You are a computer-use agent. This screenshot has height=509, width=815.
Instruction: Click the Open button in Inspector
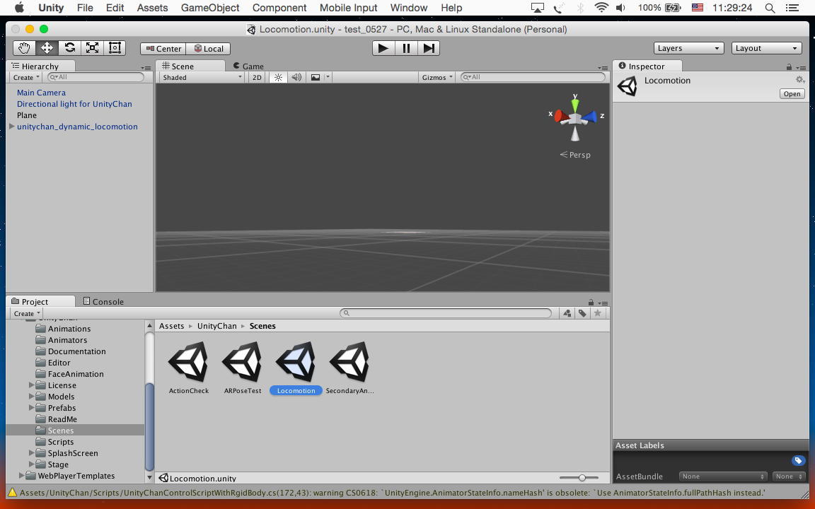(x=792, y=94)
